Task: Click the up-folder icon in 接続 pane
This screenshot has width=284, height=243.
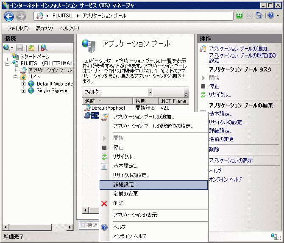Action: point(31,48)
